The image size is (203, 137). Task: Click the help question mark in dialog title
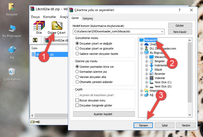(x=180, y=10)
